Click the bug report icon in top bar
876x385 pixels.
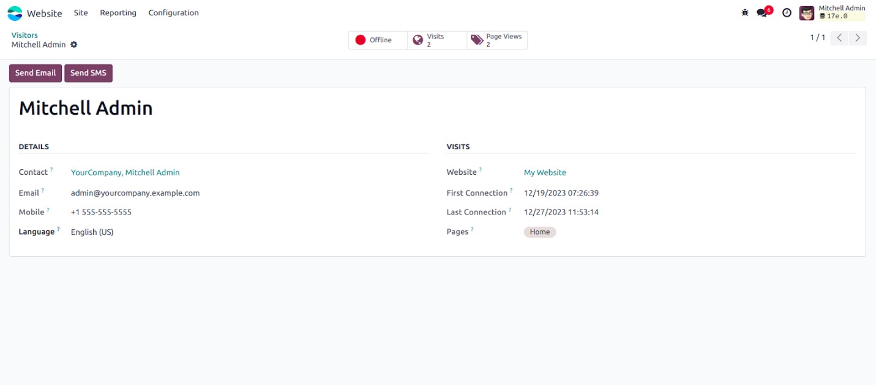click(744, 12)
